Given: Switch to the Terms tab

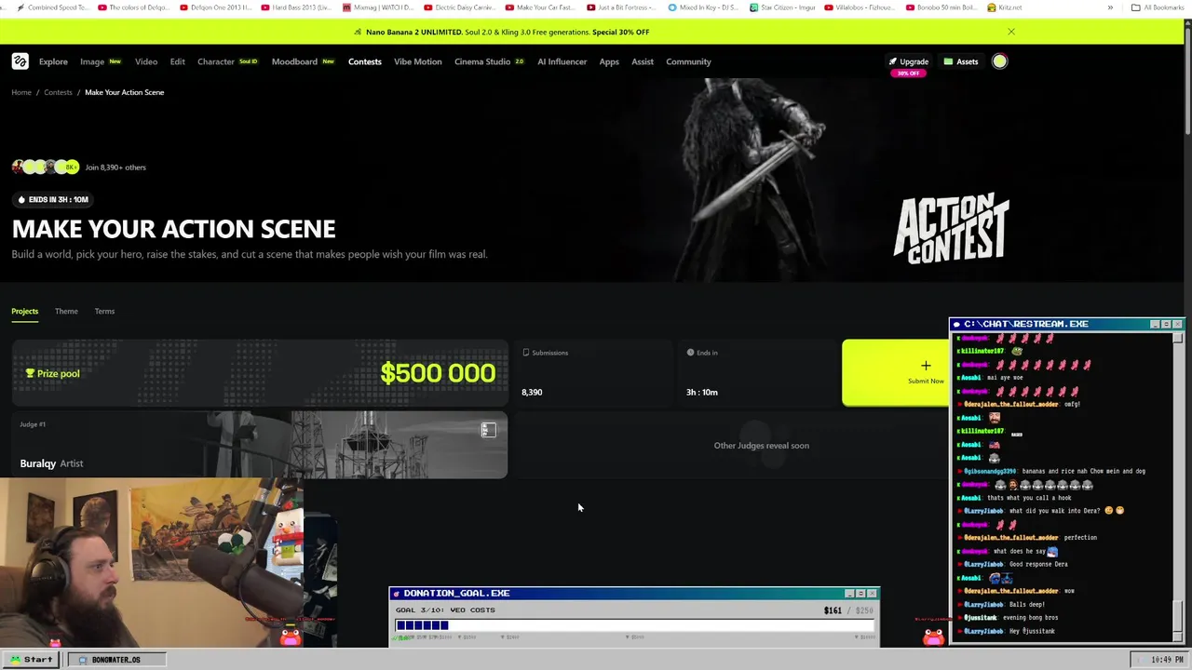Looking at the screenshot, I should [x=104, y=311].
